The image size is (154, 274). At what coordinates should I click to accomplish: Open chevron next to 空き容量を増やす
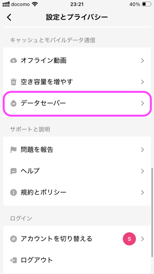tap(142, 82)
